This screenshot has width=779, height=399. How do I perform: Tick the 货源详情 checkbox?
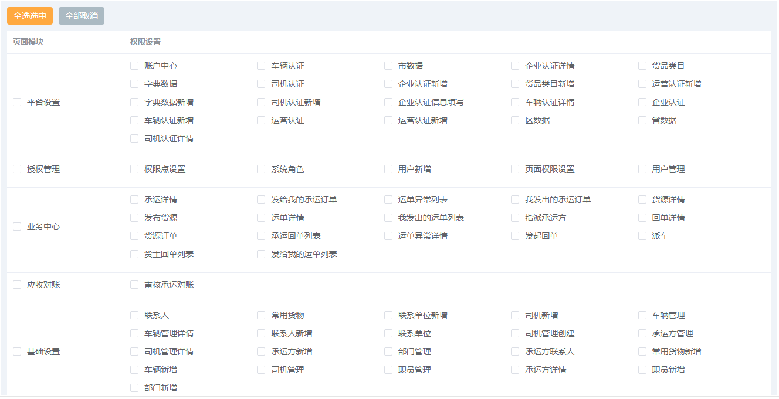coord(642,199)
